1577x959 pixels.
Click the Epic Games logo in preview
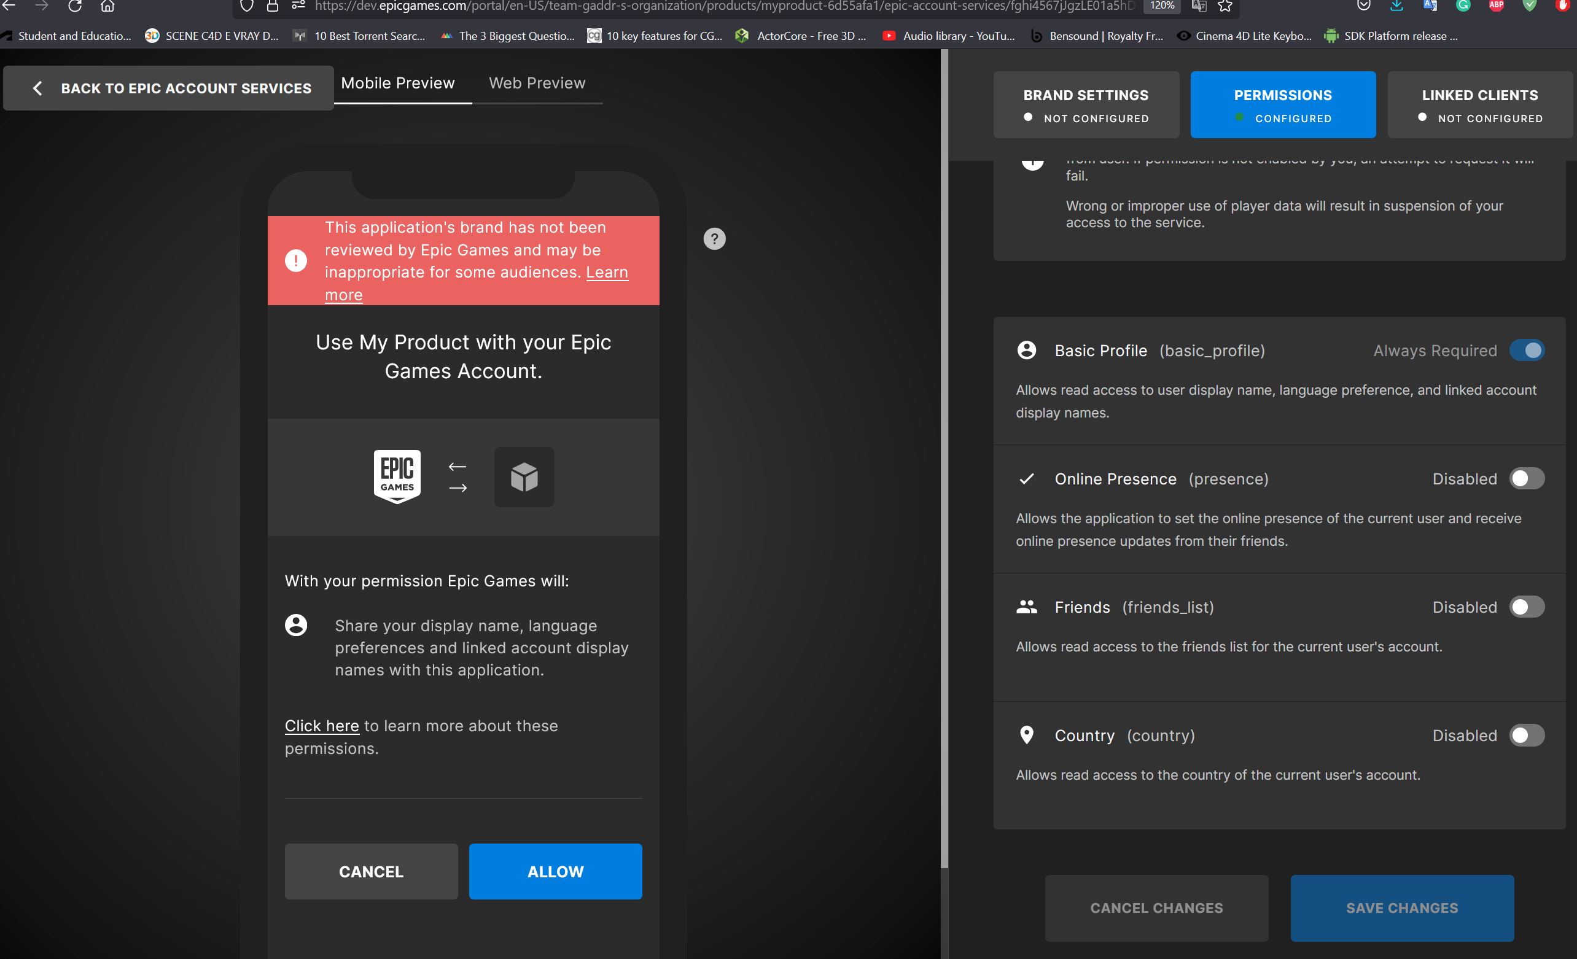(397, 476)
